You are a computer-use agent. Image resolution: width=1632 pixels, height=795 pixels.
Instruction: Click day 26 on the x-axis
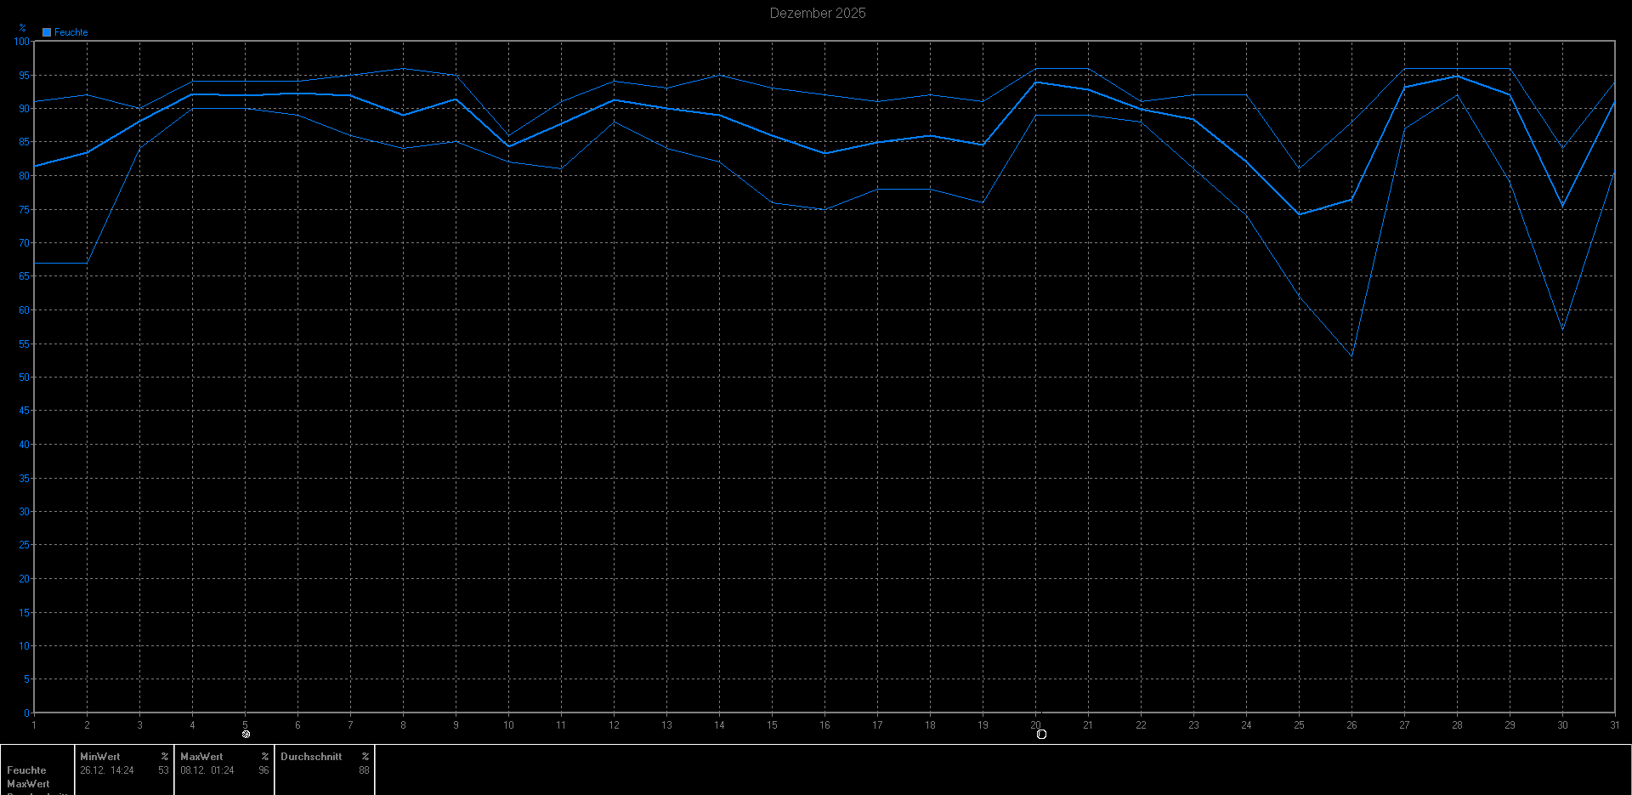[x=1351, y=725]
